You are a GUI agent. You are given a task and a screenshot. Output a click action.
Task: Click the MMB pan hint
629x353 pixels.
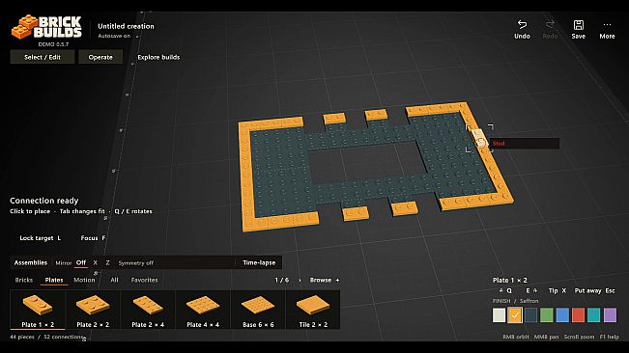[546, 337]
